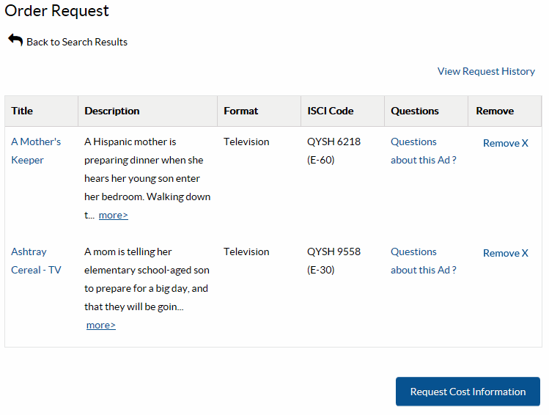Click the Remove column header
The height and width of the screenshot is (415, 549).
[495, 111]
